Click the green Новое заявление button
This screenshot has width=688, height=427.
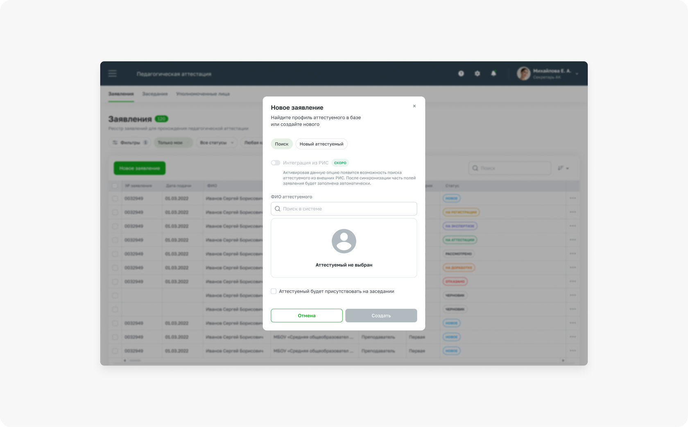[x=140, y=168]
